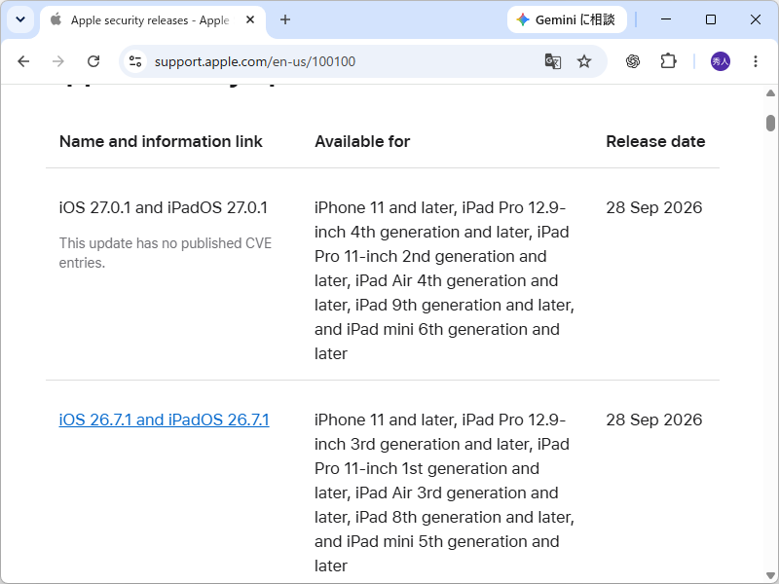779x584 pixels.
Task: Open the iOS 26.7.1 and iPadOS 26.7.1 link
Action: pos(164,420)
